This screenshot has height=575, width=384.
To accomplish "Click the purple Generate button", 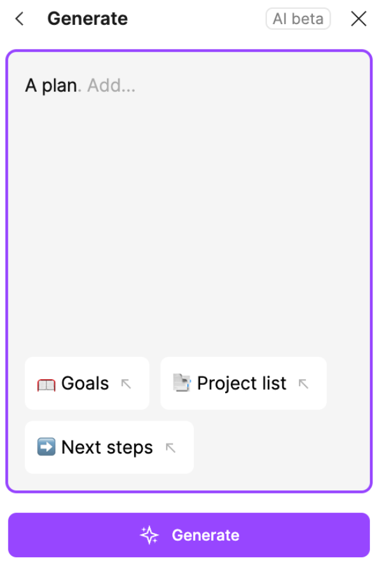I will [x=189, y=535].
